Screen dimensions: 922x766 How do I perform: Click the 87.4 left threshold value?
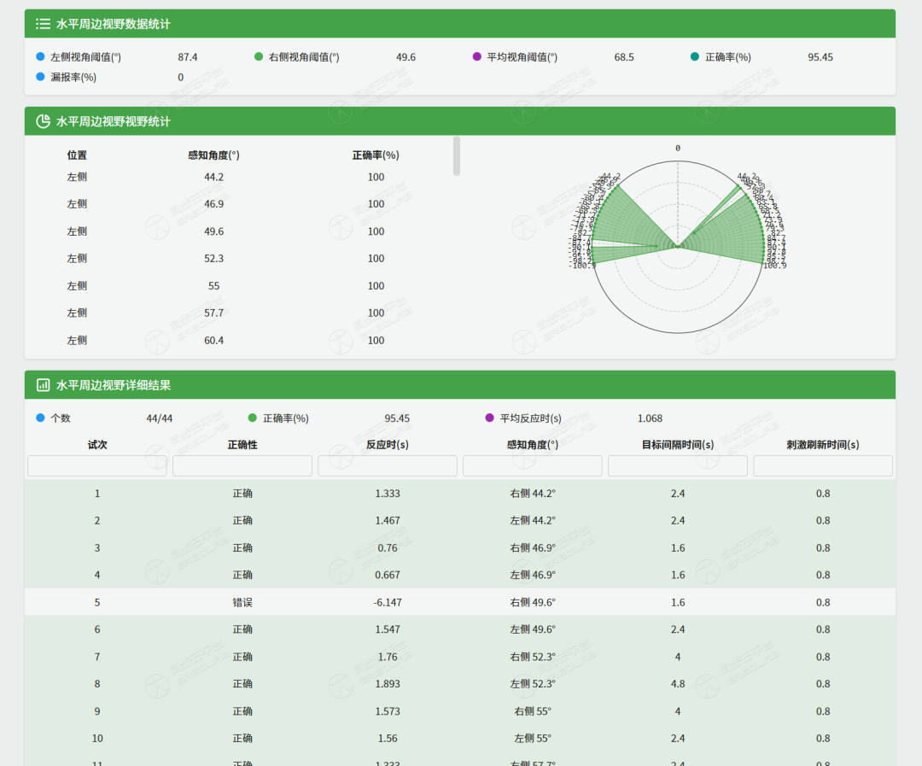[x=188, y=57]
